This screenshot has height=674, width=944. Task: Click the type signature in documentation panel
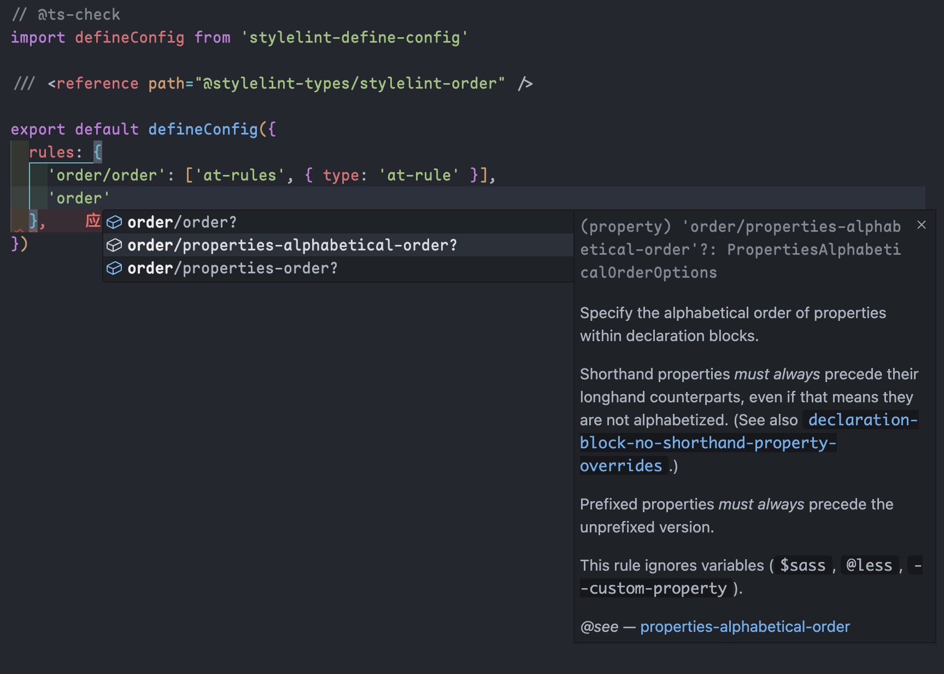(x=741, y=249)
